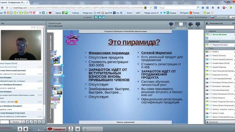Adjust the upper volume slider

[x=39, y=128]
